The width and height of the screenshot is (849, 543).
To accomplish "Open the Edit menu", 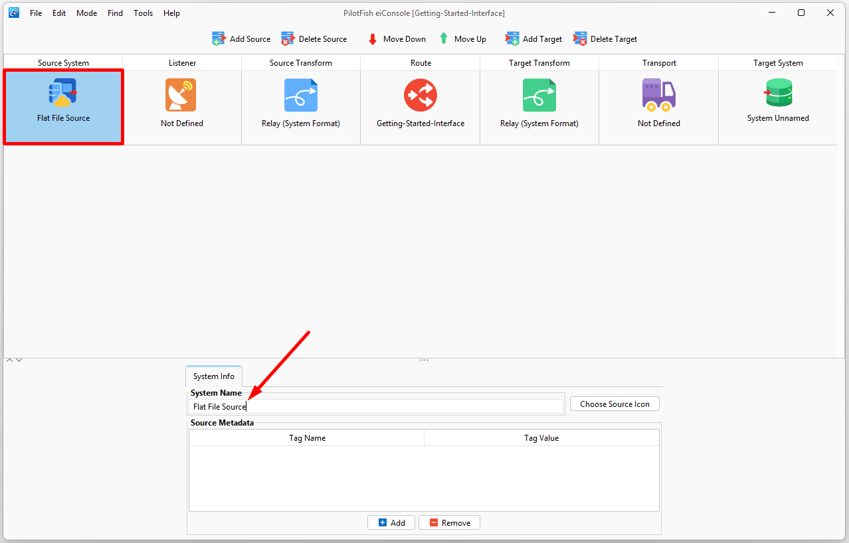I will pos(59,13).
